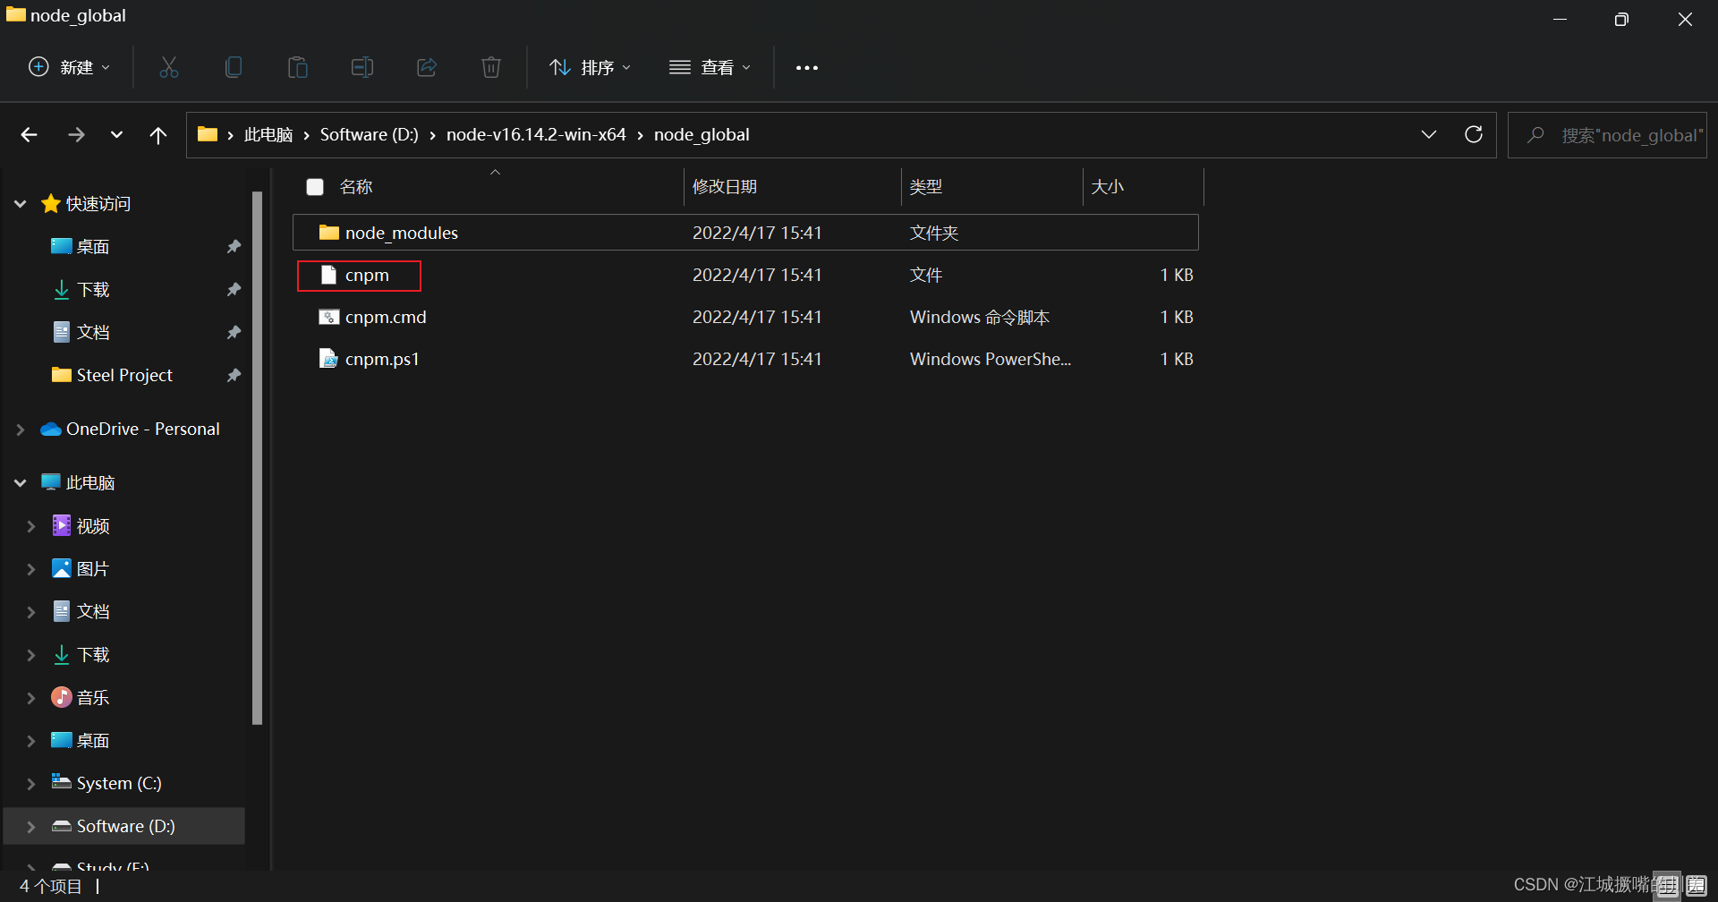The height and width of the screenshot is (902, 1718).
Task: Select the cnpm.ps1 PowerShell file icon
Action: 329,359
